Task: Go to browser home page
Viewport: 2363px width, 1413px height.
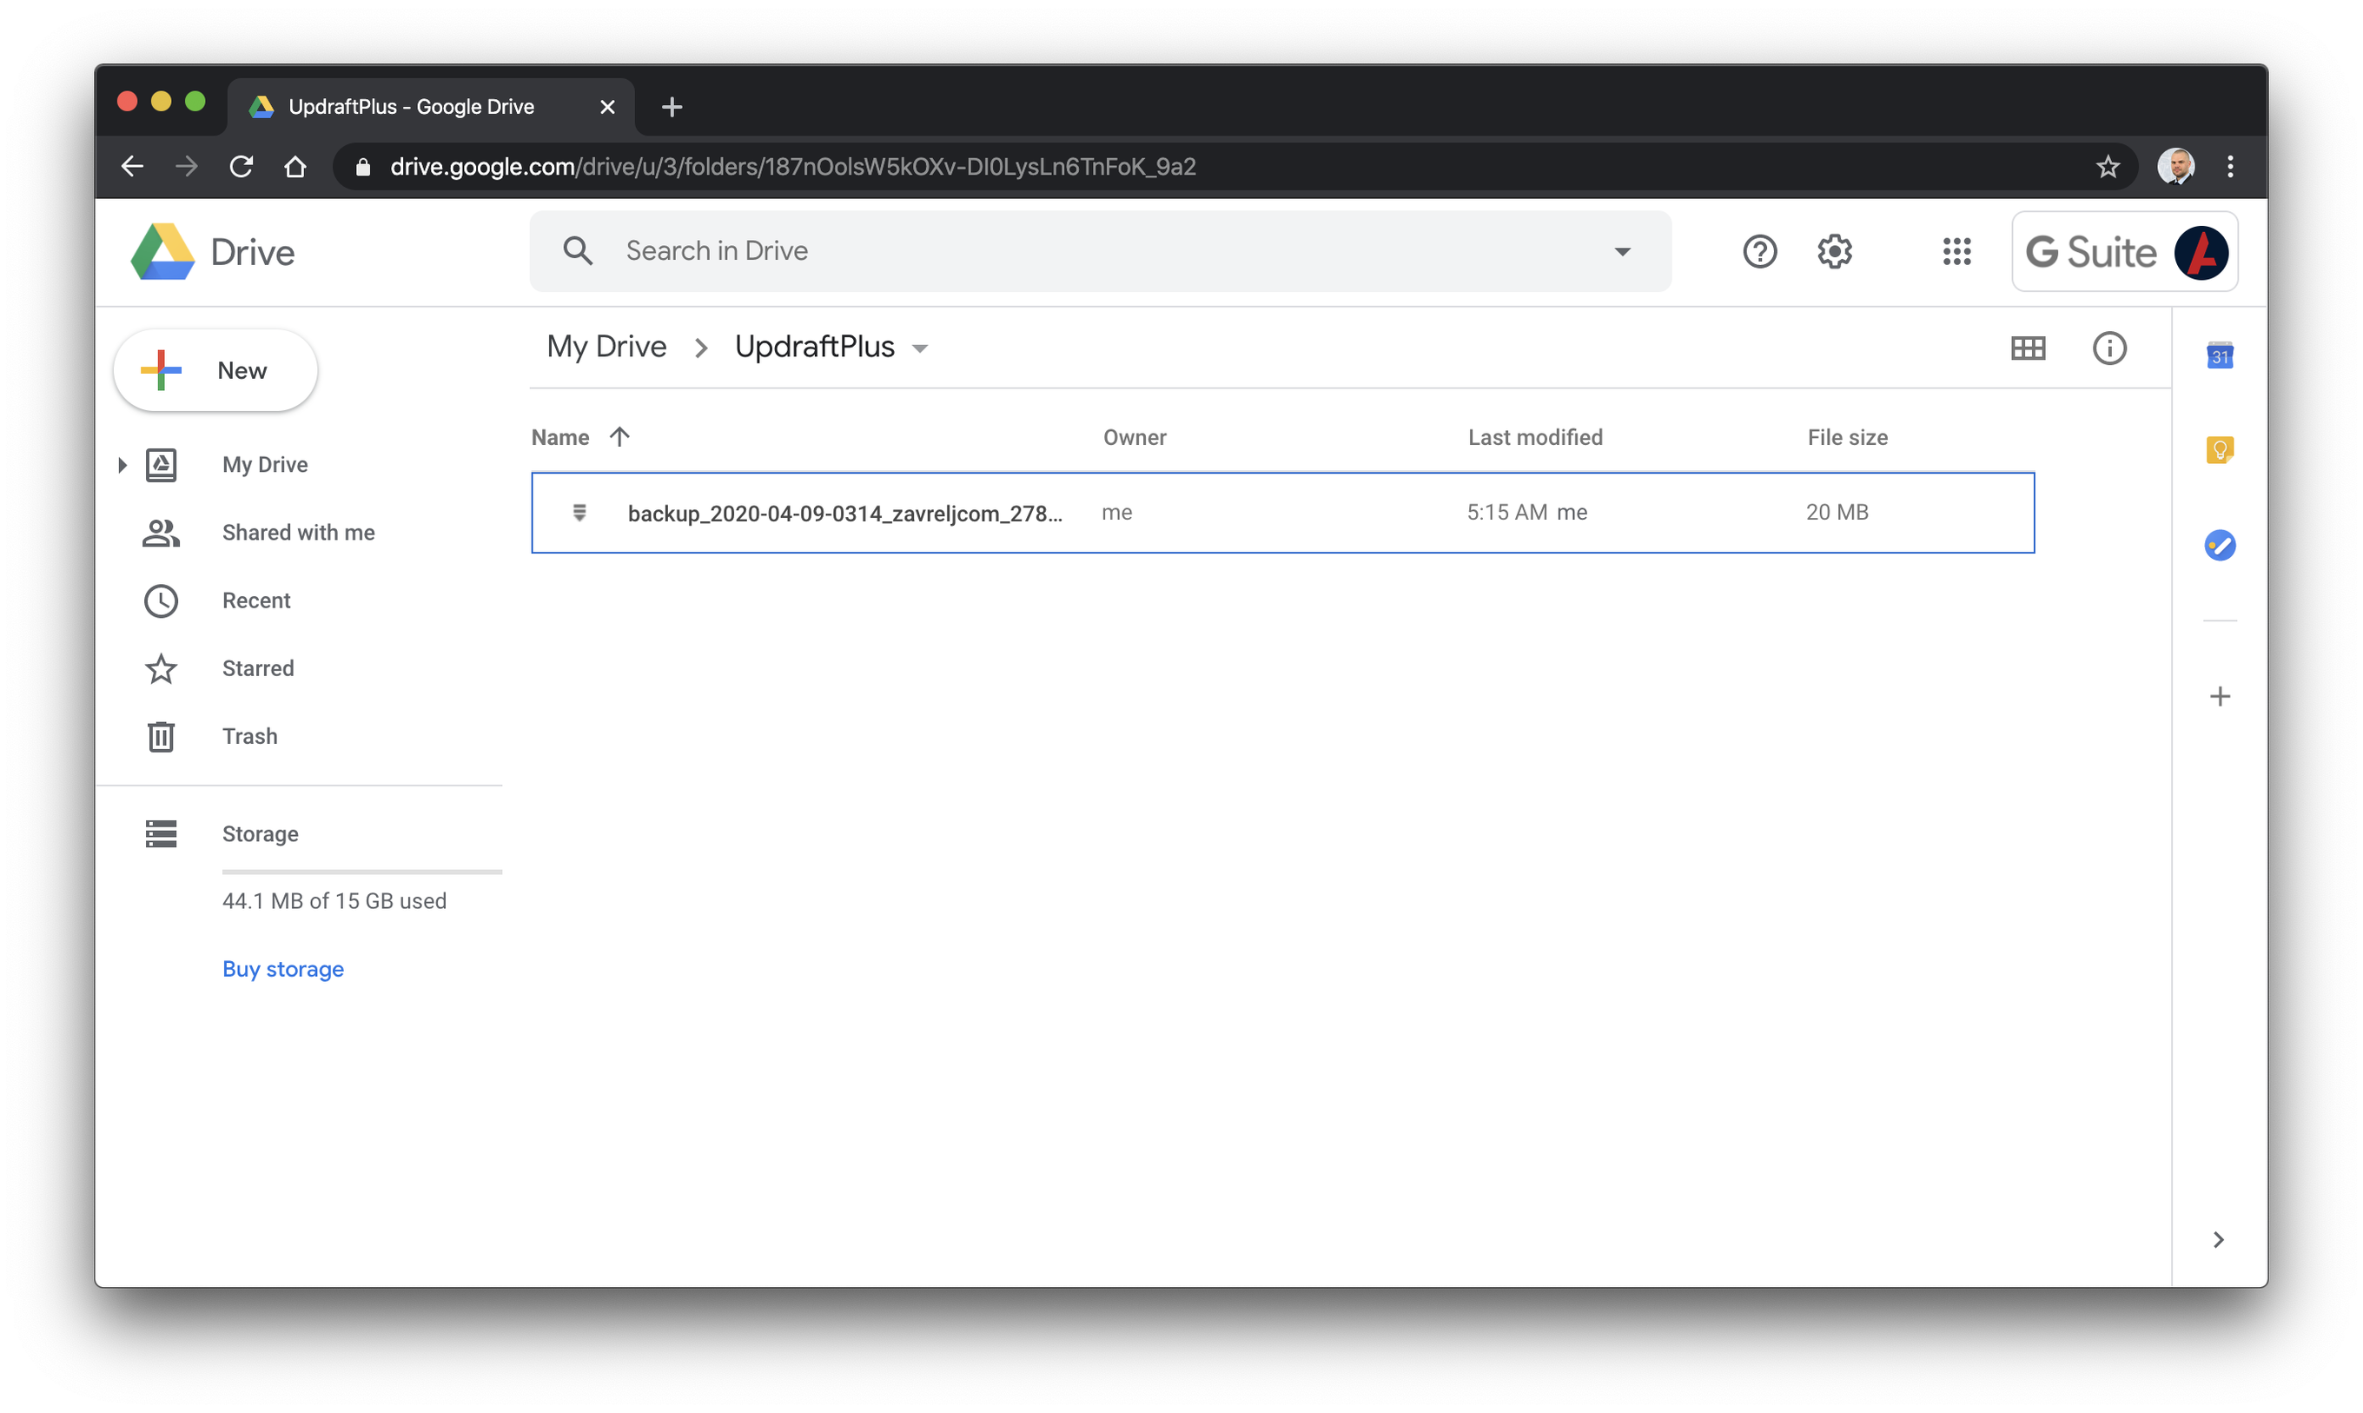Action: (x=295, y=167)
